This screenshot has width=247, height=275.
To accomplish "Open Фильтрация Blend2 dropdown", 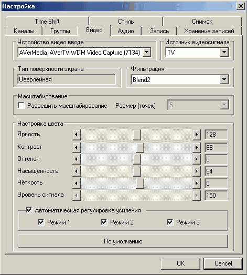I will pos(224,79).
